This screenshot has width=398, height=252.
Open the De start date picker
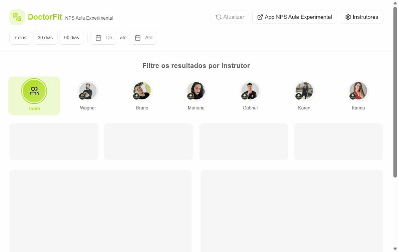(x=104, y=38)
